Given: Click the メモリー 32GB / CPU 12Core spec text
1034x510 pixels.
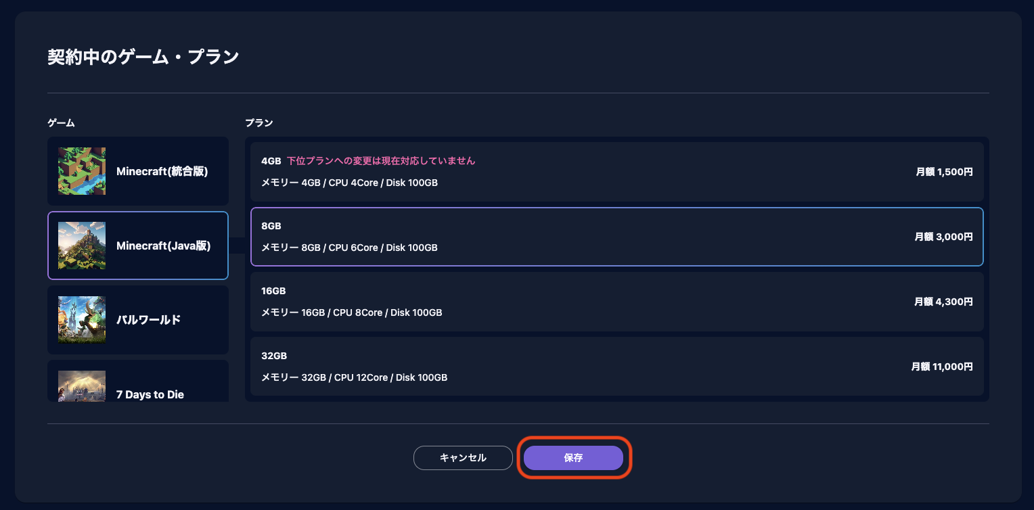Looking at the screenshot, I should coord(354,377).
